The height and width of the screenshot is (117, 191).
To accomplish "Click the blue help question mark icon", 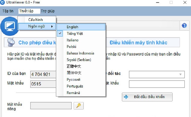I will [184, 25].
